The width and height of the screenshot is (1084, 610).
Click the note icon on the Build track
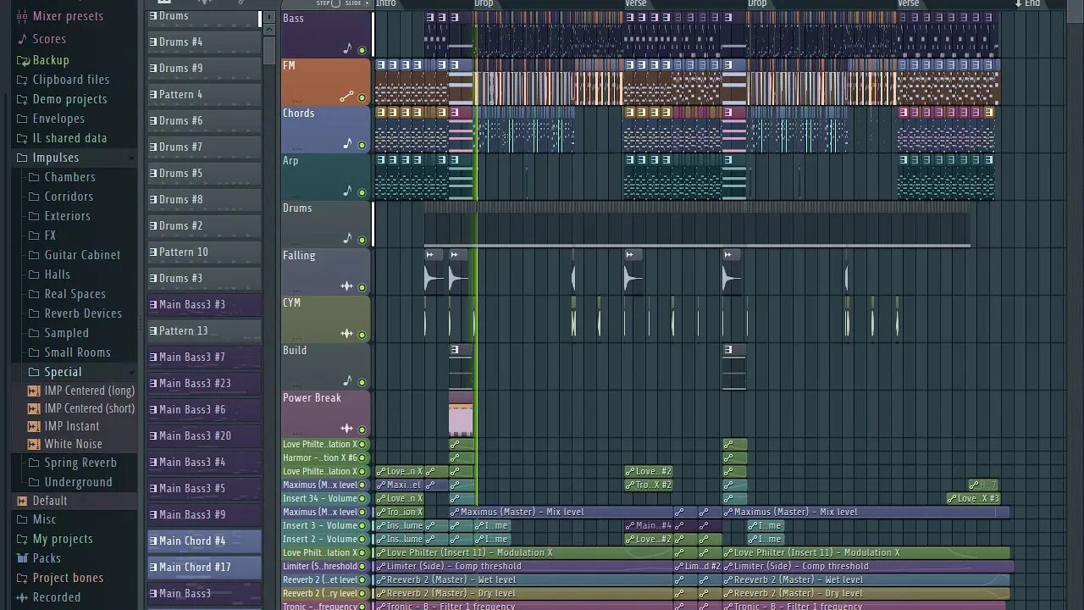point(347,380)
